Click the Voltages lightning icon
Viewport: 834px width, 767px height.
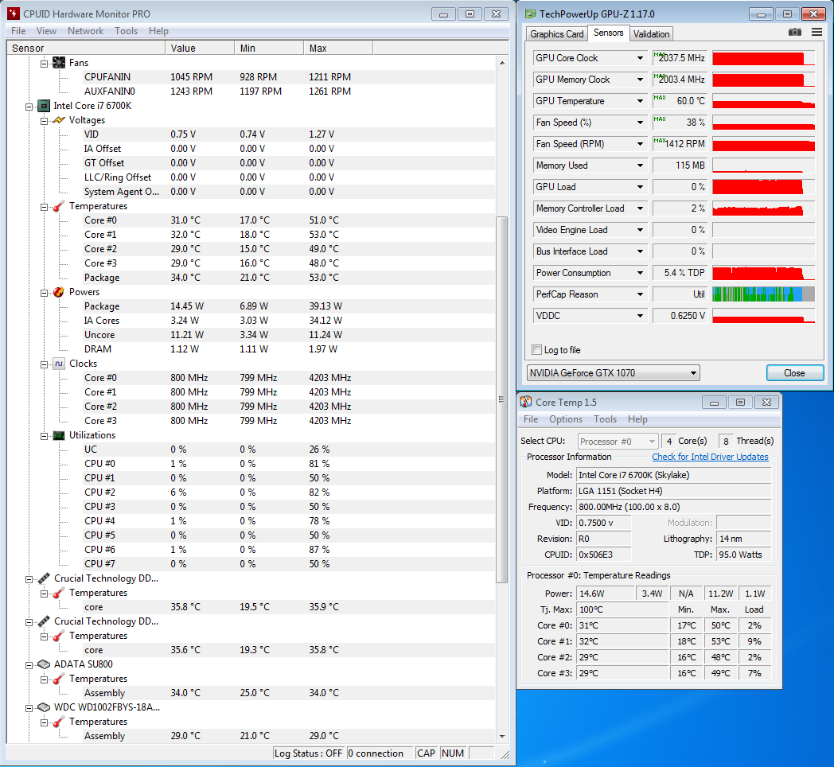click(59, 120)
